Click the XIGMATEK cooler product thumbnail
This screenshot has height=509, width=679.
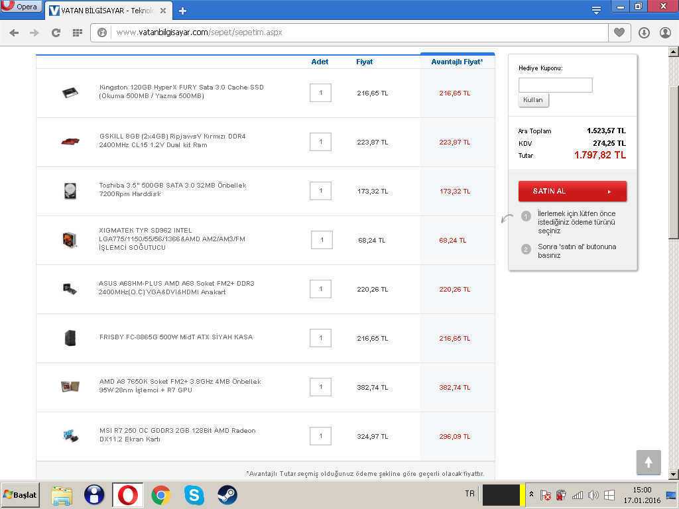point(70,239)
